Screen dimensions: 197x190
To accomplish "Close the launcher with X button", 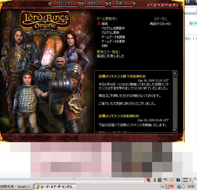I will coord(174,5).
